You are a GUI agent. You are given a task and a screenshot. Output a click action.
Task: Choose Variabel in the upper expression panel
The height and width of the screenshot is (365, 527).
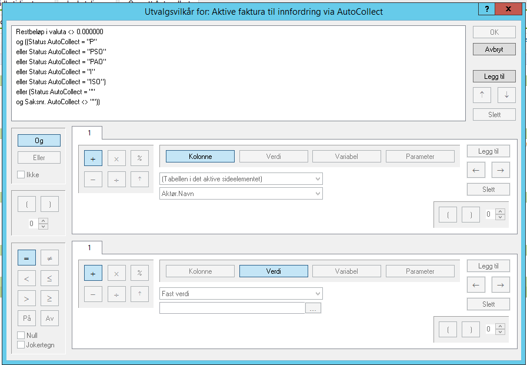coord(346,157)
